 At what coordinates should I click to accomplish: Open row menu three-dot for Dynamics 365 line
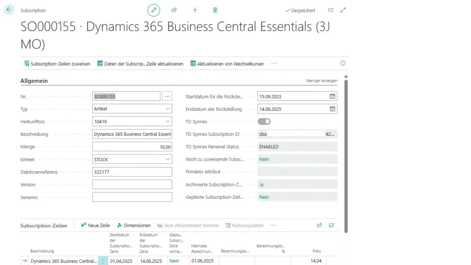coord(103,261)
